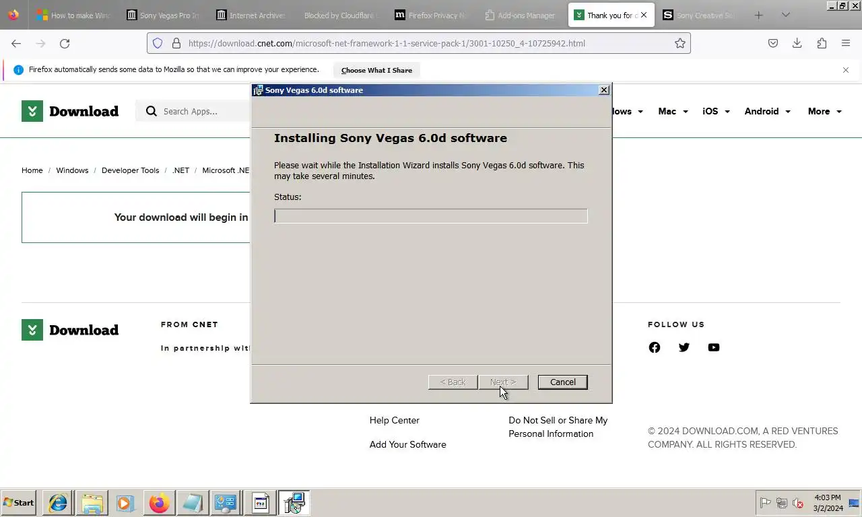
Task: View site security lock icon
Action: click(x=176, y=43)
